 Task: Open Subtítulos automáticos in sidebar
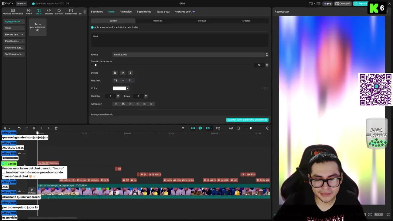click(x=14, y=48)
